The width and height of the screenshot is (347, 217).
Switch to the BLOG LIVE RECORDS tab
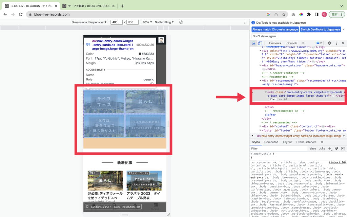point(31,6)
